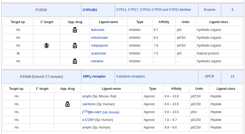245x134 pixels.
Task: Click the 8.7 affinity value for fadrozole
Action: click(156, 30)
